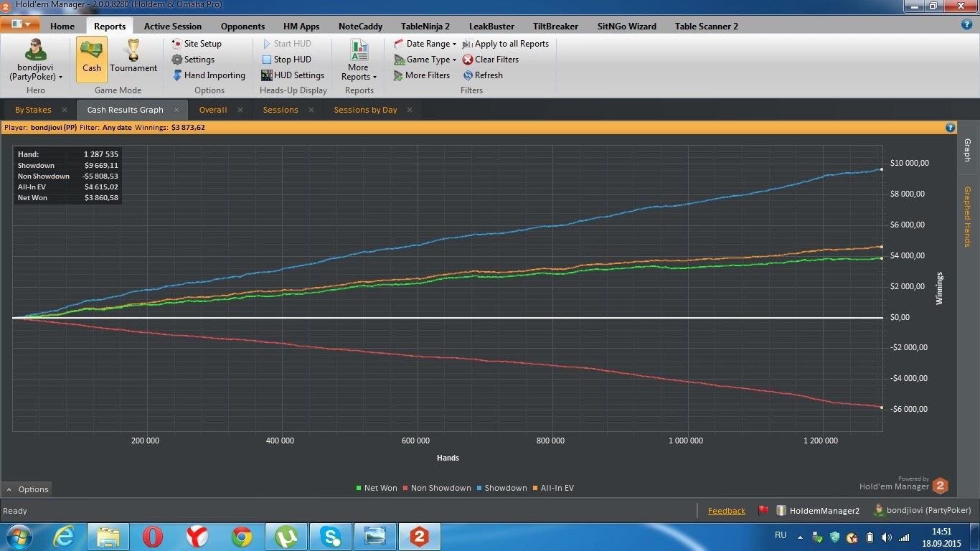Viewport: 980px width, 551px height.
Task: Open the Date Range filter dropdown
Action: click(x=425, y=44)
